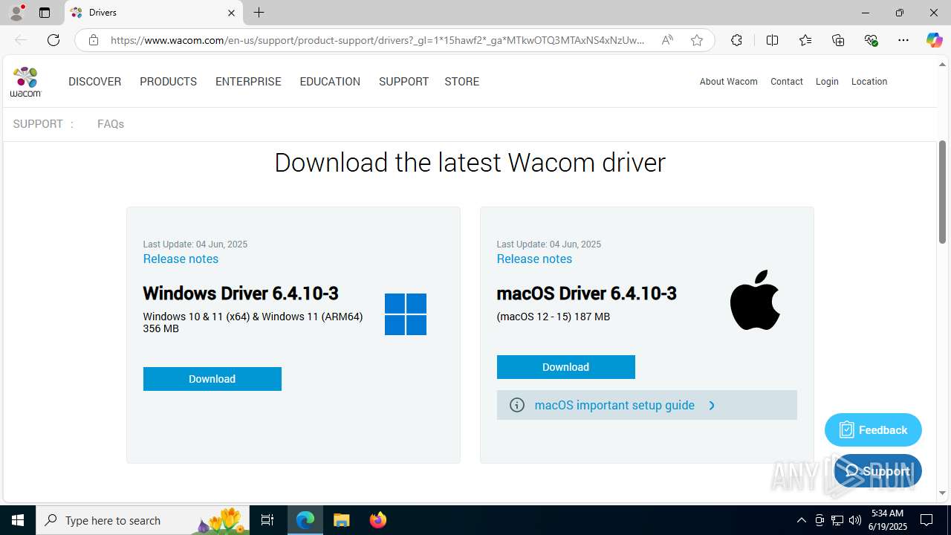Download the Windows Driver 6.4.10-3

[x=212, y=379]
